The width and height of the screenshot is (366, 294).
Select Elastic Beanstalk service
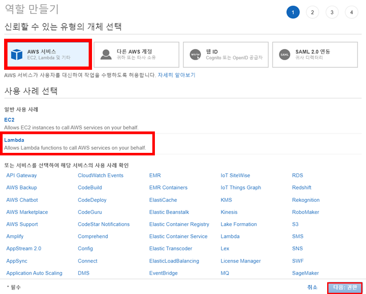(x=169, y=212)
